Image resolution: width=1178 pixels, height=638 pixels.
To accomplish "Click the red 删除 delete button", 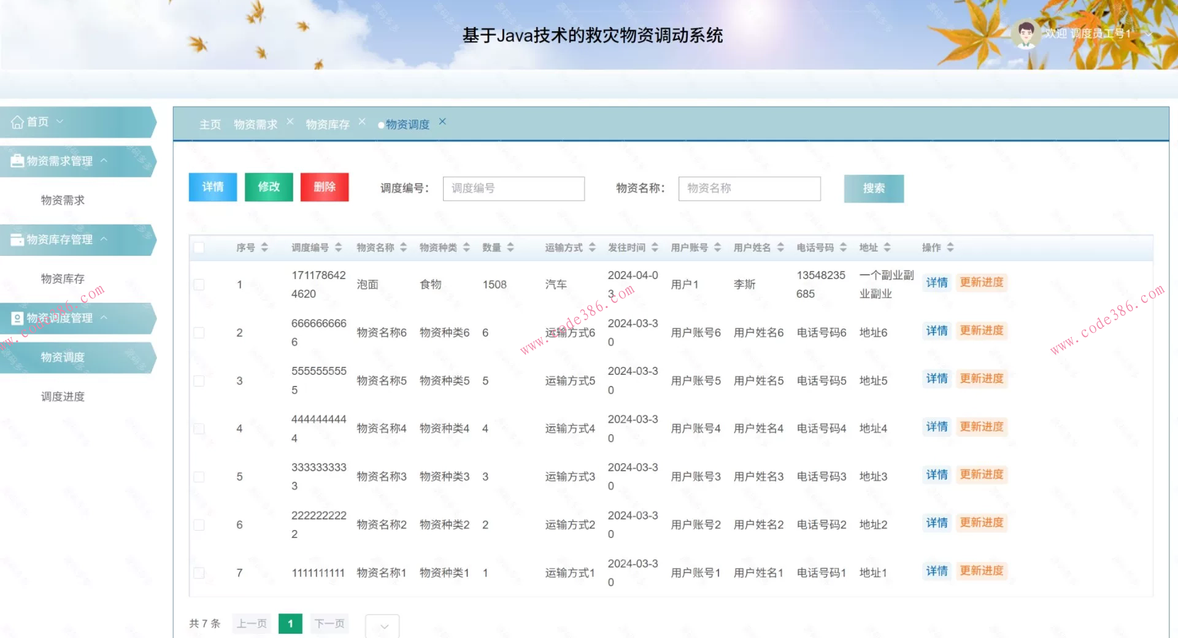I will 325,187.
